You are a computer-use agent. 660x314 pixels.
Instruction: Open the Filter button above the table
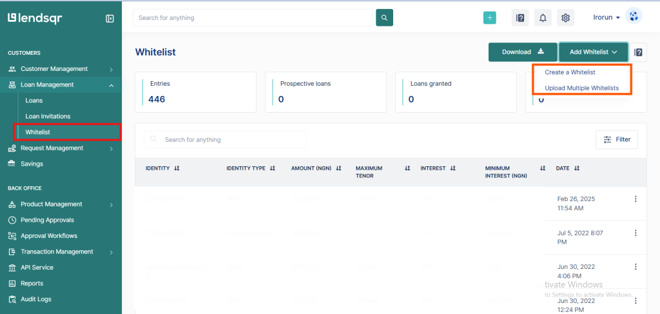coord(617,139)
